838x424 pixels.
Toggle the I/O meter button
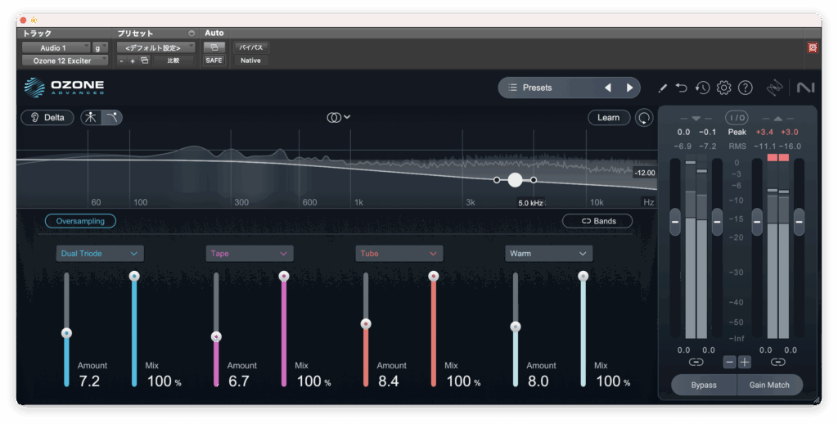(737, 118)
